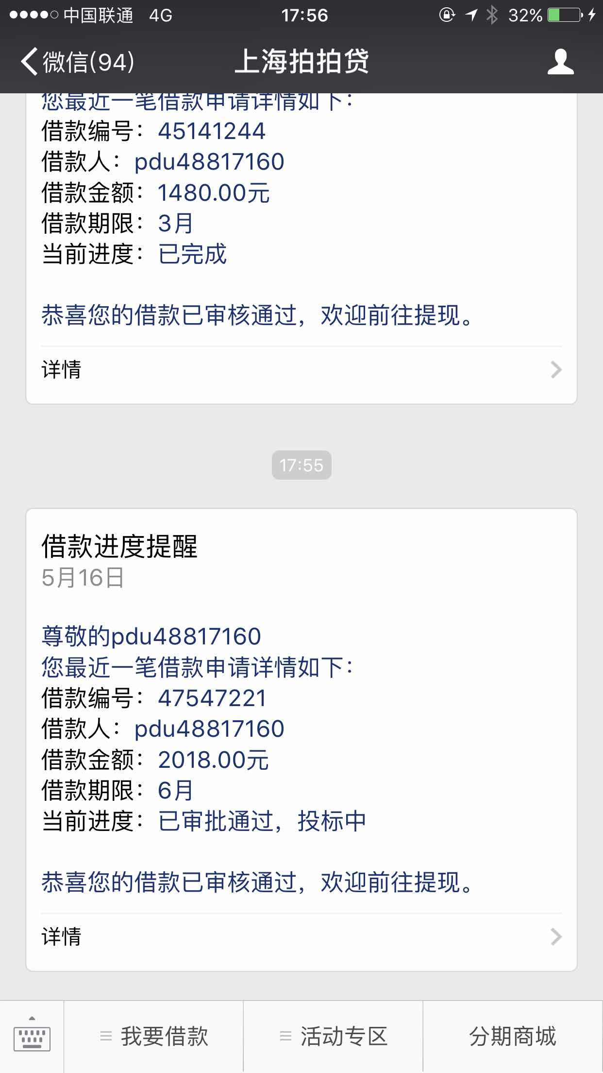Expand menu lines beside 活动专区
The height and width of the screenshot is (1073, 603).
tap(286, 1036)
